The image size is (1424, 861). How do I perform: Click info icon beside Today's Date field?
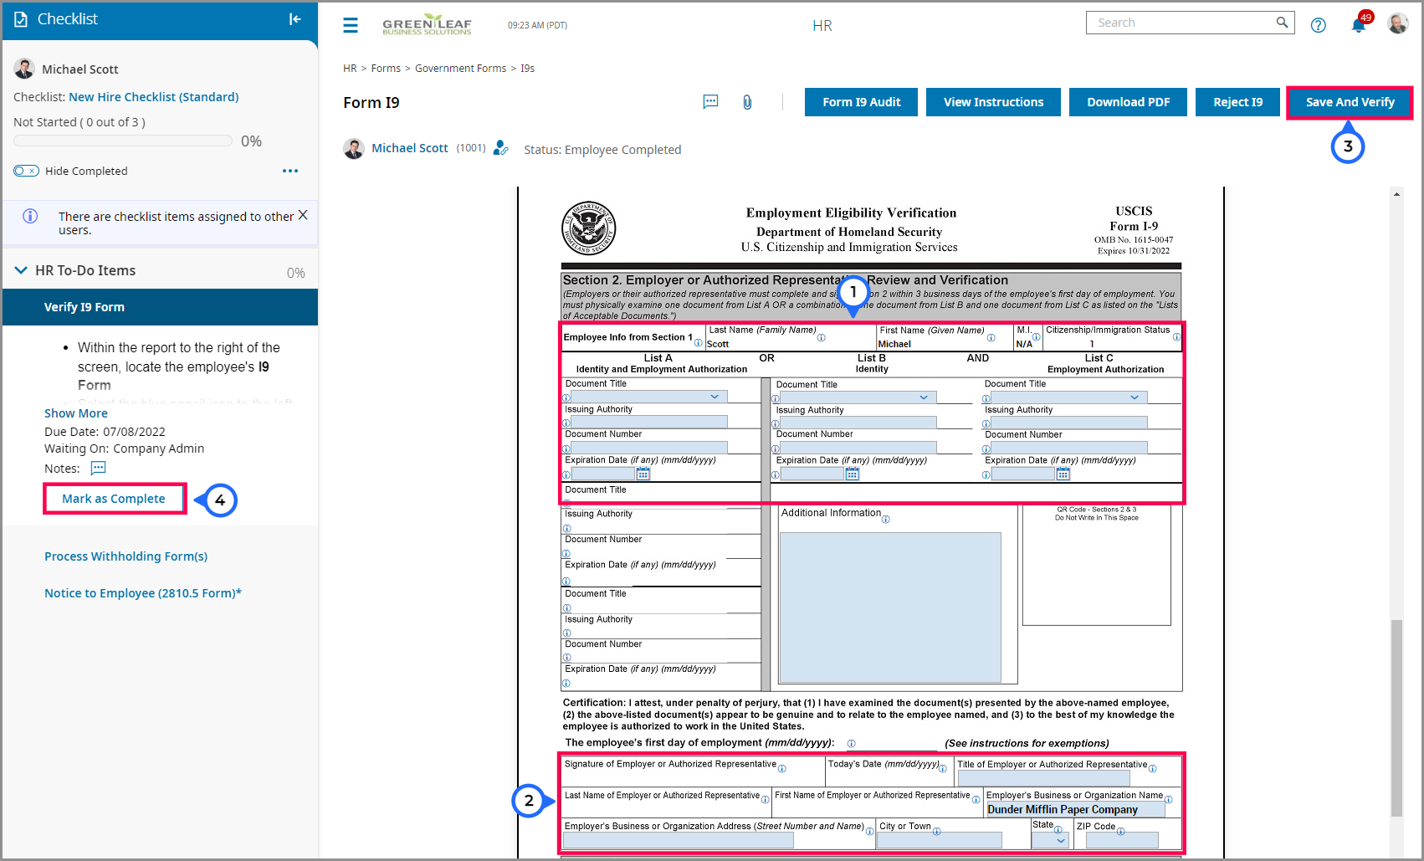tap(942, 769)
